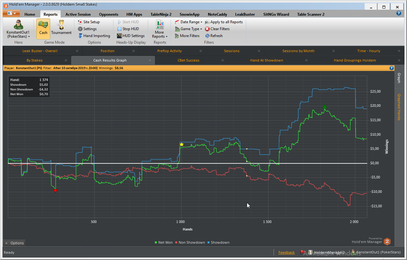This screenshot has width=407, height=260.
Task: Close the Position report tab
Action: pos(133,51)
